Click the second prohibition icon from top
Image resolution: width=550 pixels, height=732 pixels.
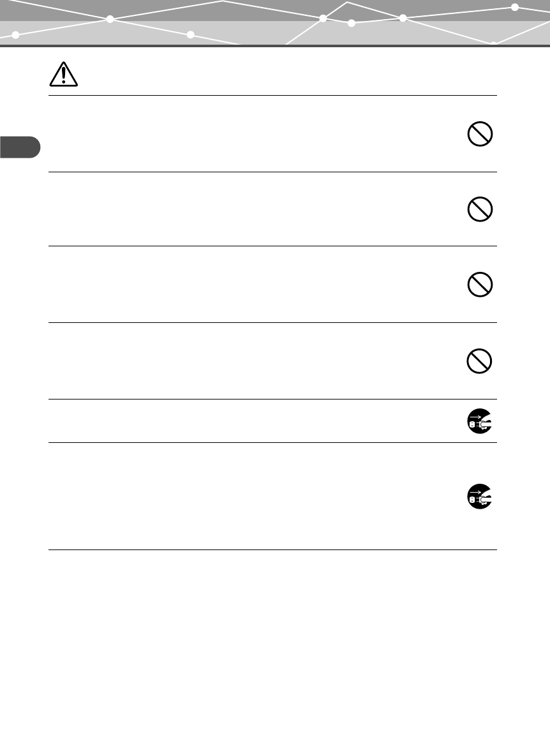480,209
